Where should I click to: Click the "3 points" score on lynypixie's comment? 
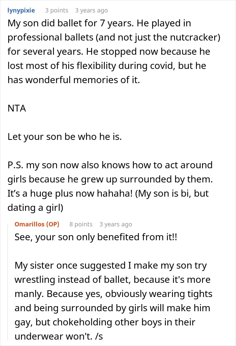pyautogui.click(x=57, y=10)
